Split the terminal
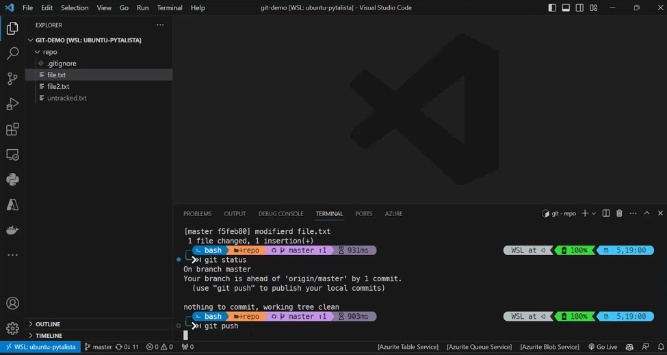This screenshot has height=355, width=667. [606, 213]
